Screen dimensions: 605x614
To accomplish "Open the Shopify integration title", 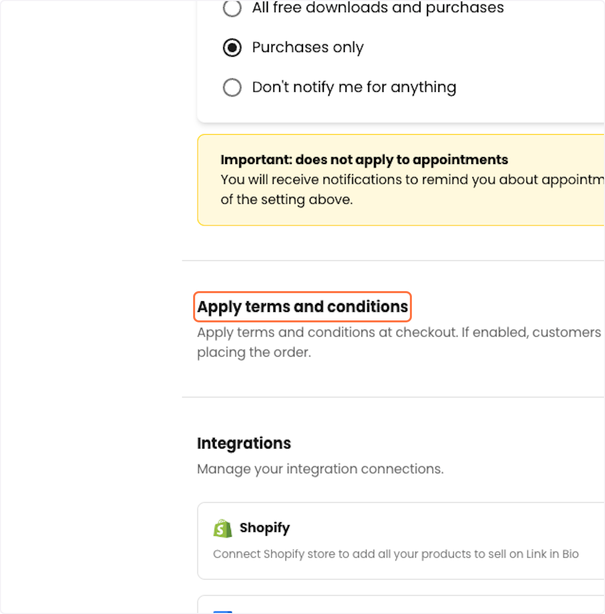I will pos(265,528).
